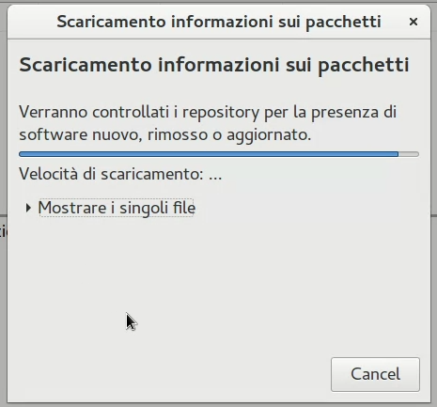Click the empty space left of the Cancel button

coord(169,374)
